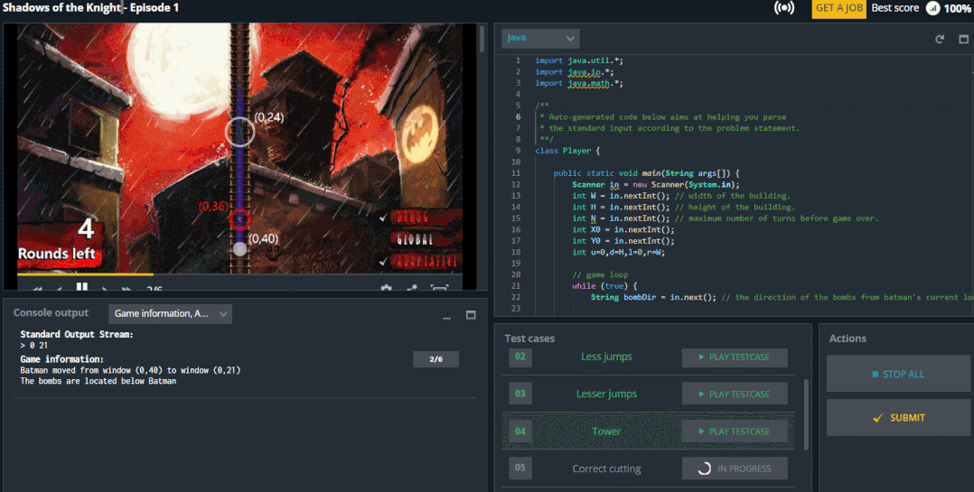Click the Test cases heading
The height and width of the screenshot is (492, 974).
tap(529, 339)
